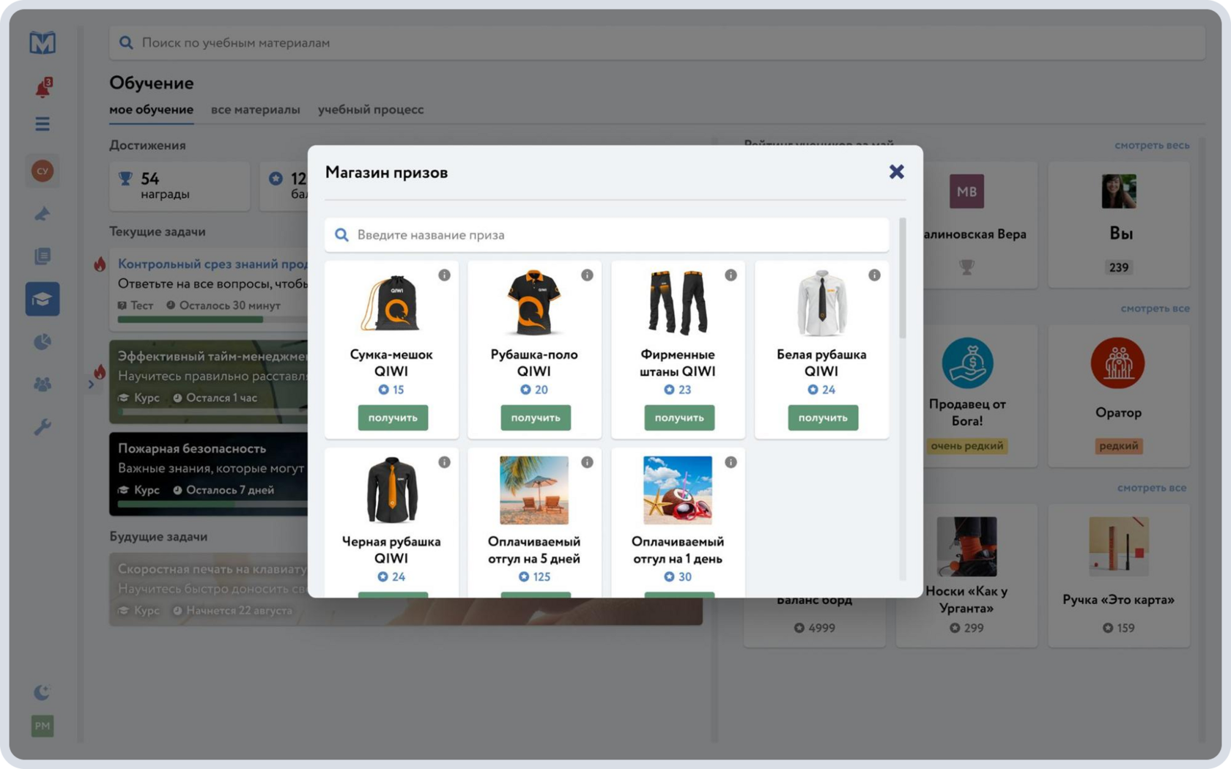
Task: Click смотреть все link above Оратор badge
Action: tap(1155, 308)
